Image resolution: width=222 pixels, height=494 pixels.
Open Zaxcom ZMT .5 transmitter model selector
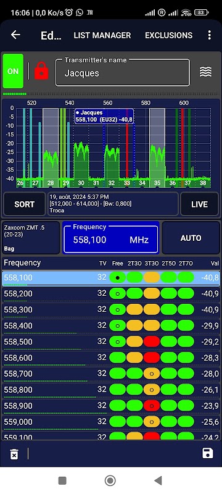tap(31, 238)
